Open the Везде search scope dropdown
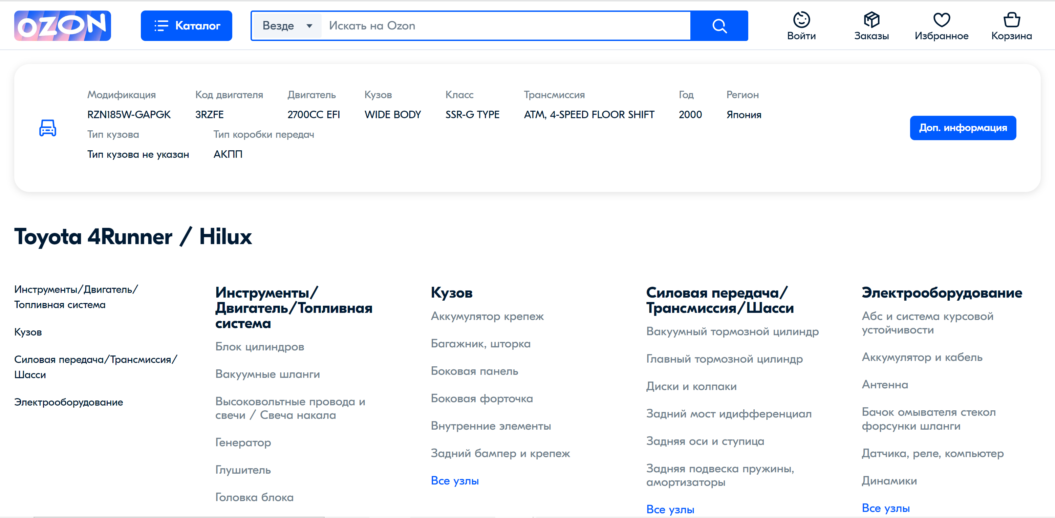Screen dimensions: 1055x518 click(287, 26)
